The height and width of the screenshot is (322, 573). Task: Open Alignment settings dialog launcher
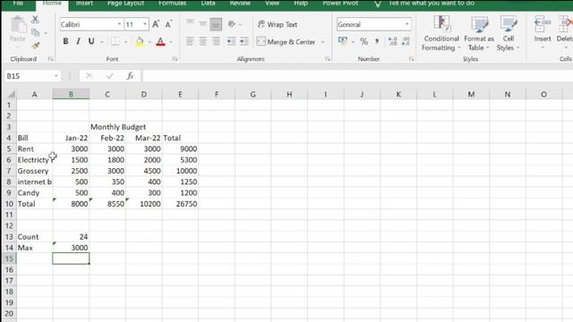pyautogui.click(x=328, y=59)
